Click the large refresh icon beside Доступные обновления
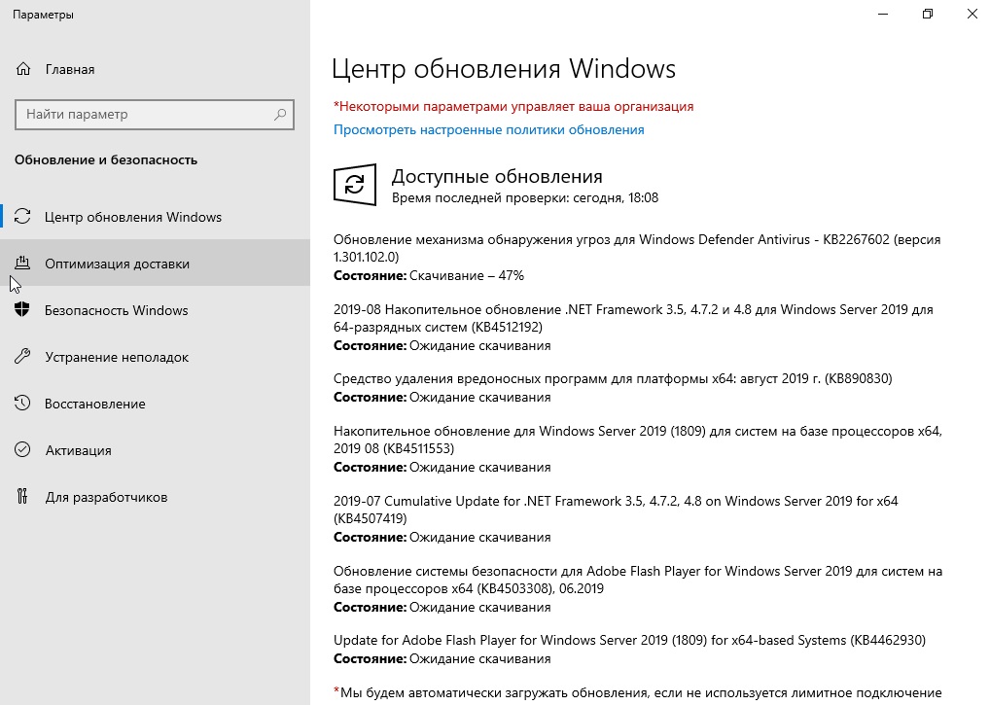Viewport: 990px width, 705px height. (355, 185)
